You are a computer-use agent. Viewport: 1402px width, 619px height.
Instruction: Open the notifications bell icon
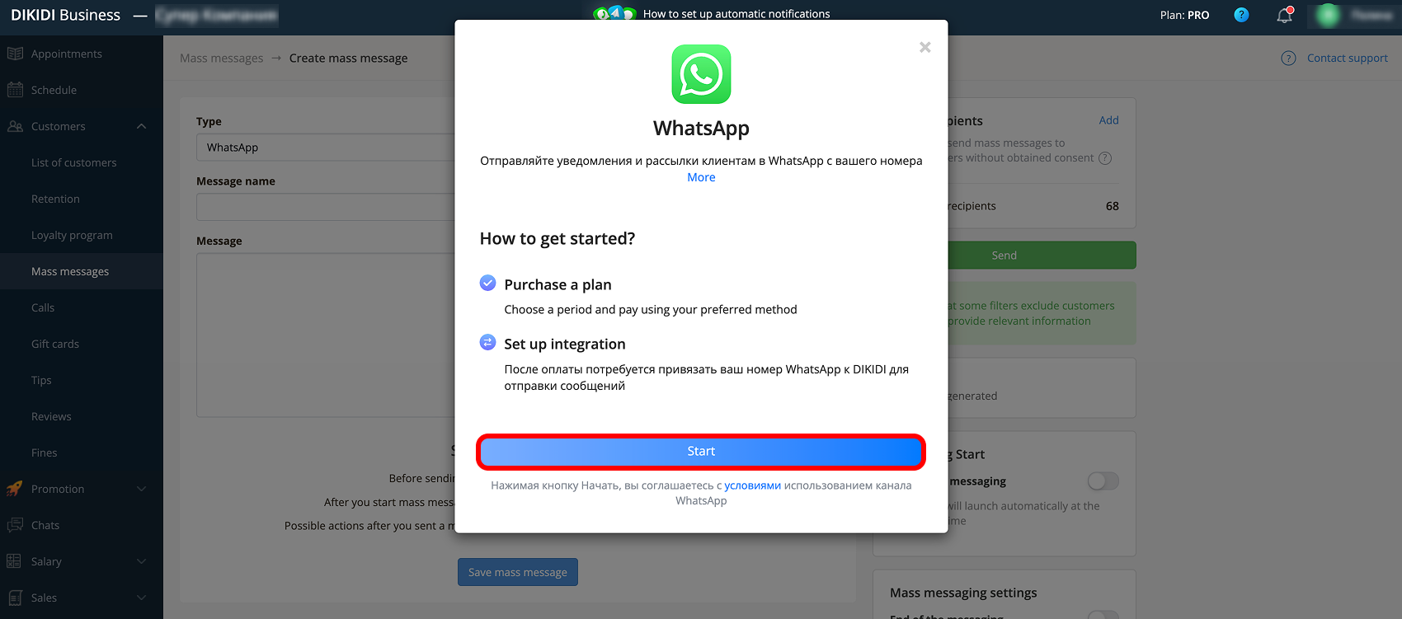[1285, 15]
